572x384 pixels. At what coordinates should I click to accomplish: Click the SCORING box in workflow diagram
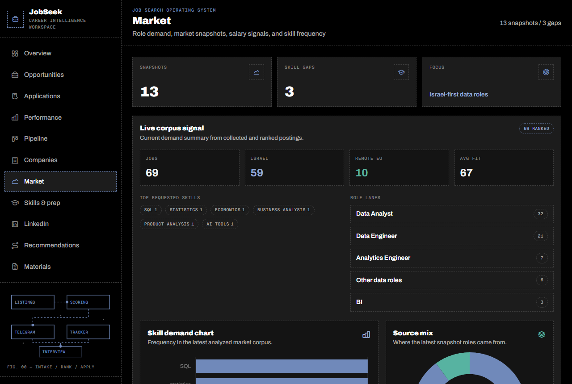click(x=88, y=302)
